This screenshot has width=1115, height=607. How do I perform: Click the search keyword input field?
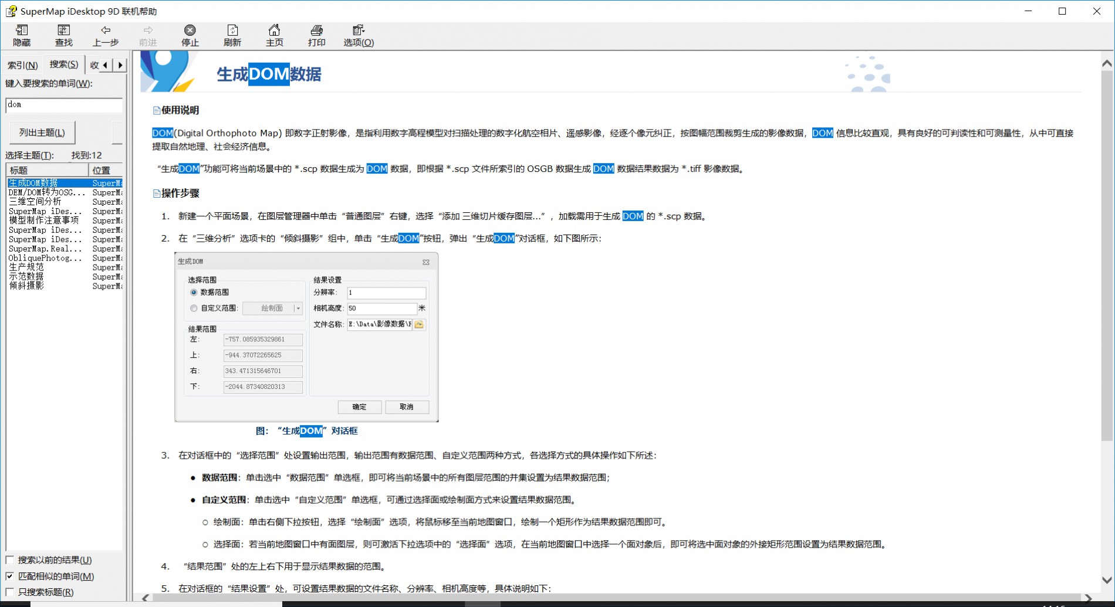[64, 104]
